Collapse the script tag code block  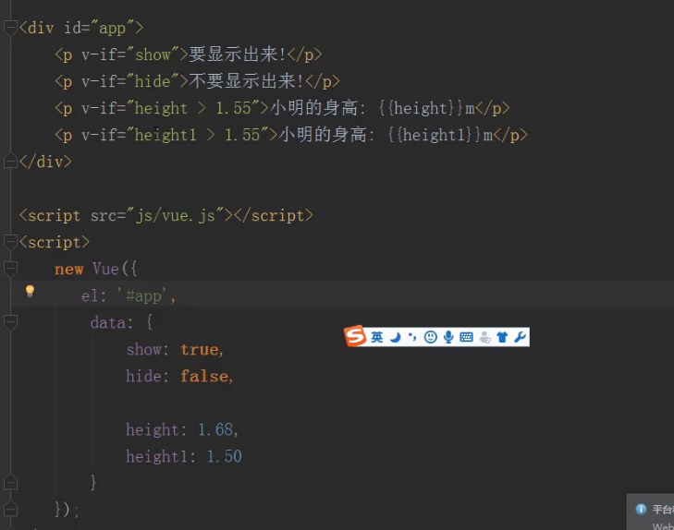point(10,242)
